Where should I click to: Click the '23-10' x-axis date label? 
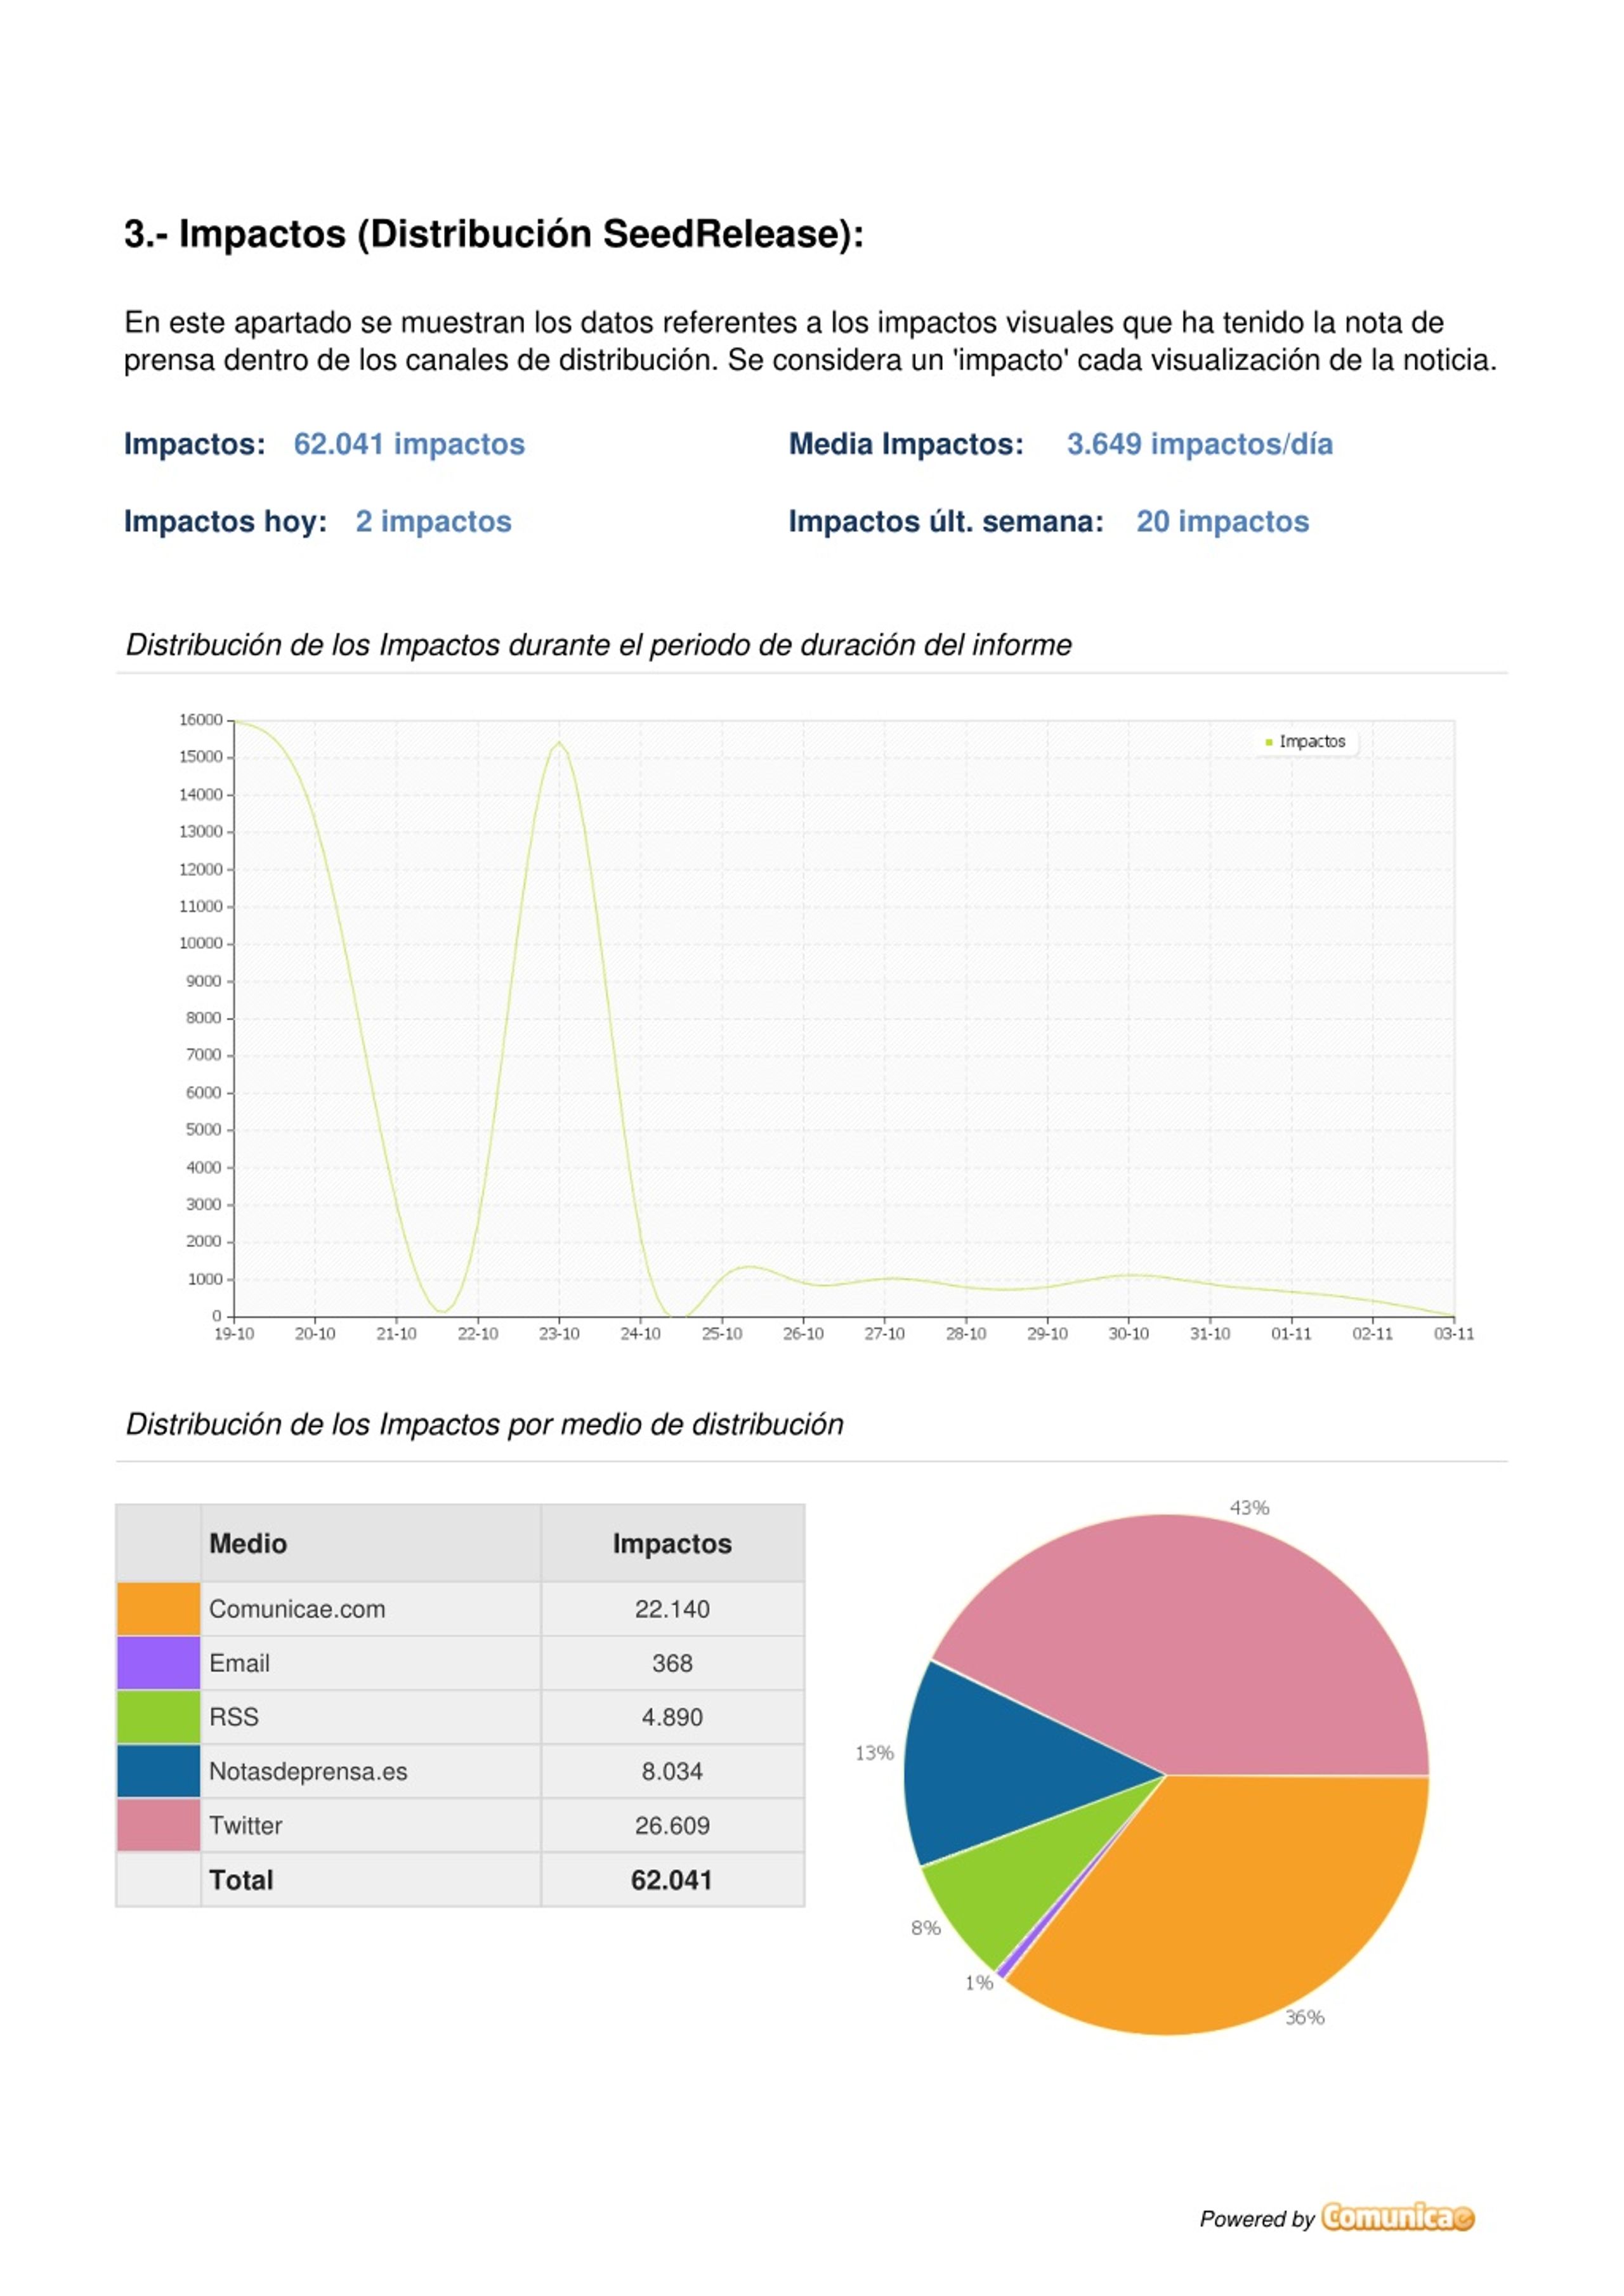tap(559, 1333)
